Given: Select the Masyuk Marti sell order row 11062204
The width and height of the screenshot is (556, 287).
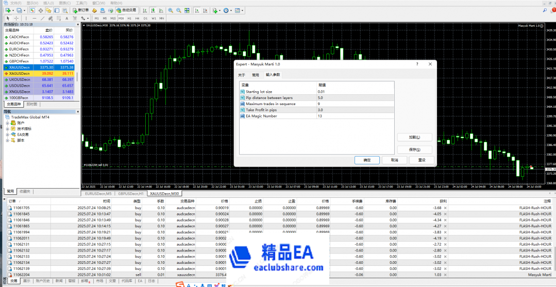Looking at the screenshot, I should 279,275.
